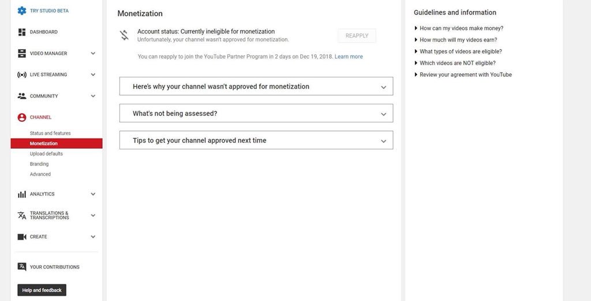
Task: Click the Analytics bar chart icon
Action: tap(22, 194)
